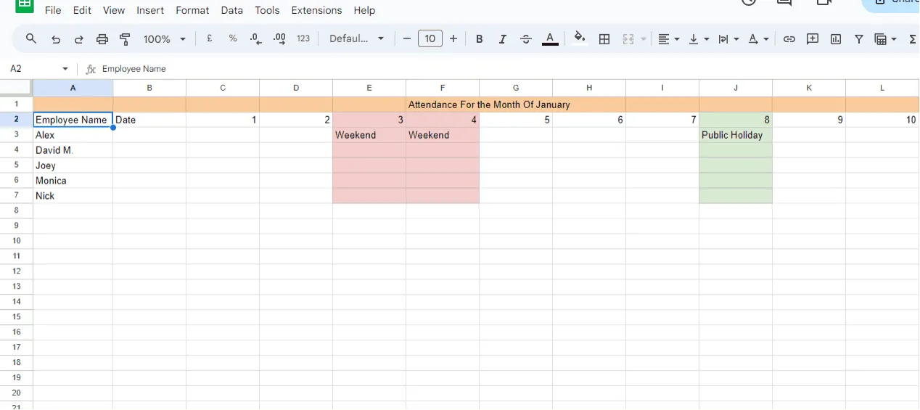The height and width of the screenshot is (410, 920).
Task: Select the cell containing date 10
Action: click(x=882, y=120)
